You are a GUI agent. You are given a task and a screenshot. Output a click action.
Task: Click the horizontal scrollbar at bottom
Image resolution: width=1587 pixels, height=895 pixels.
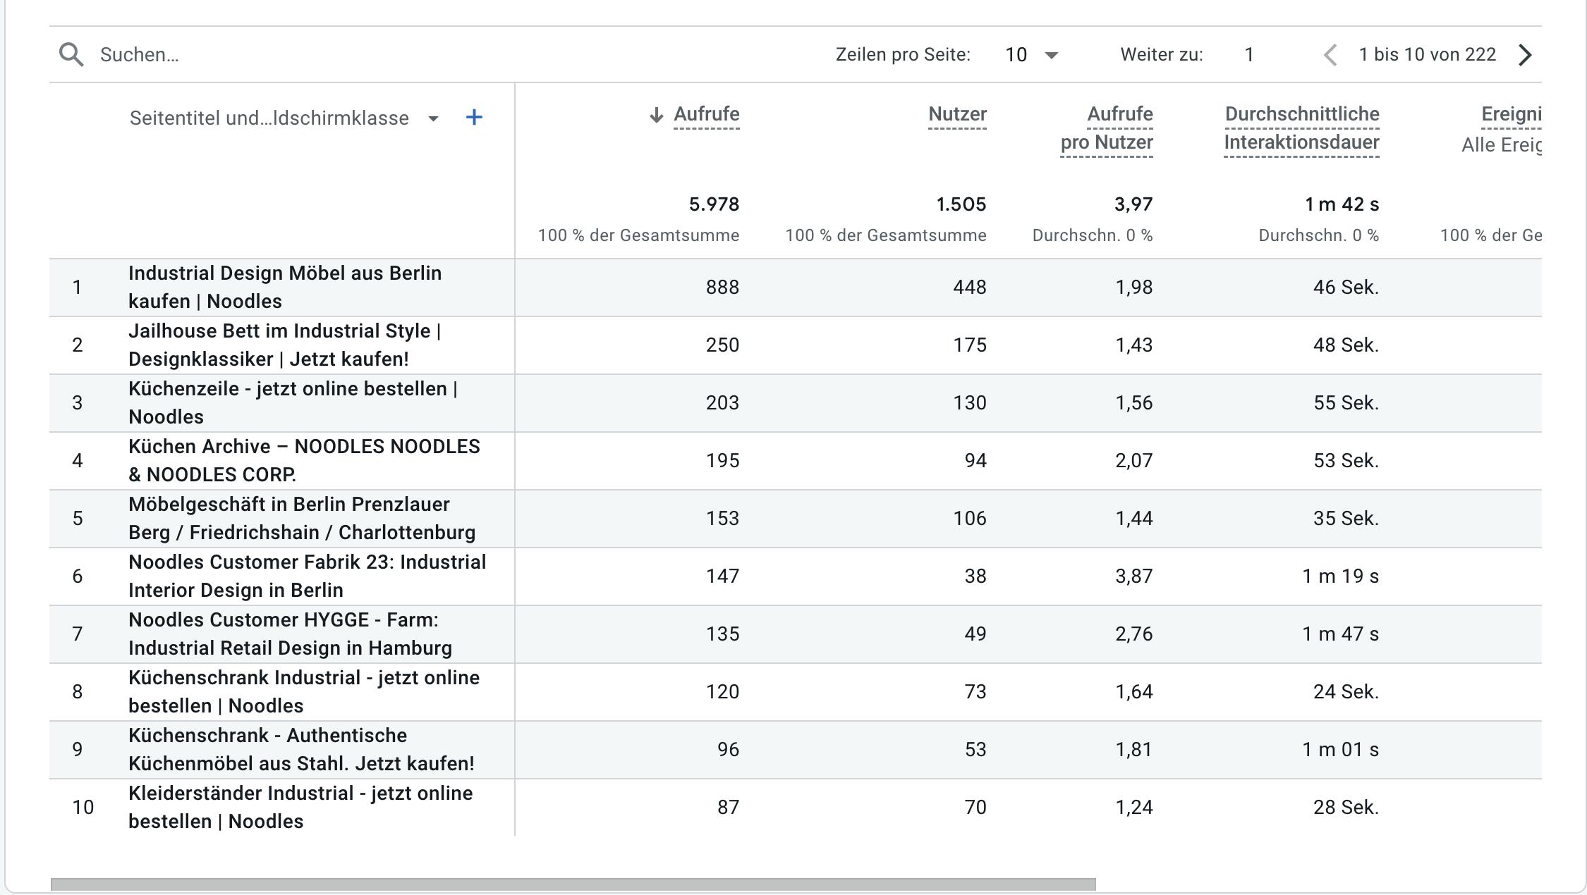pos(573,884)
